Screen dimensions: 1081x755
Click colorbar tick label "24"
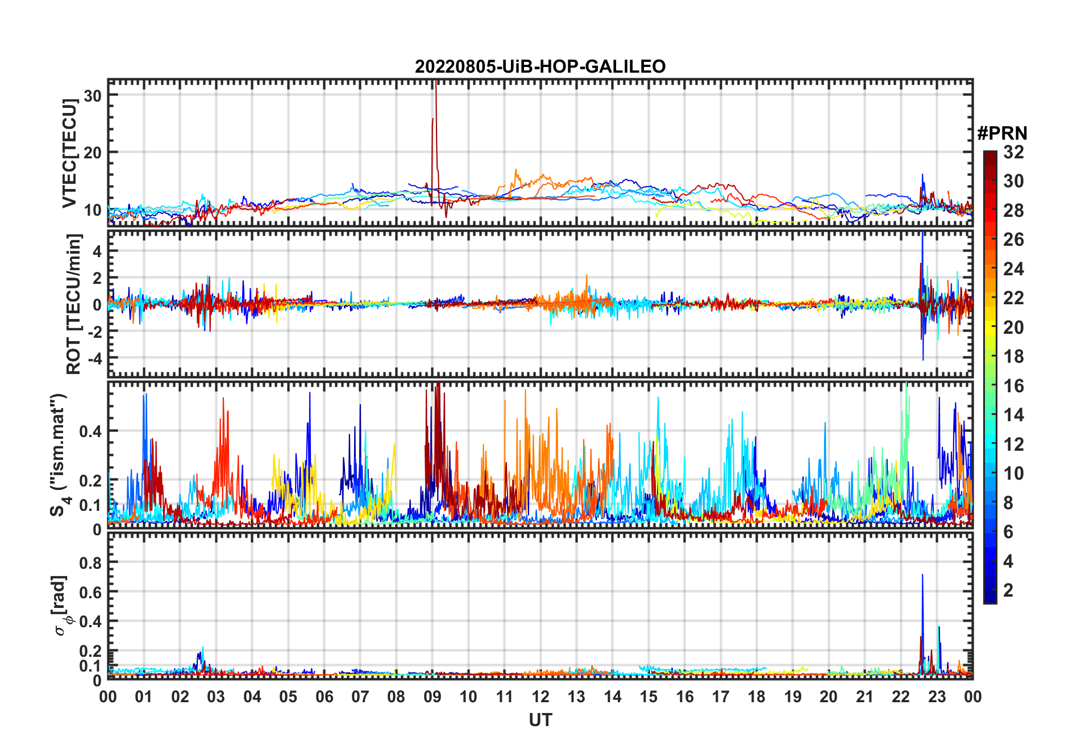pyautogui.click(x=1013, y=269)
